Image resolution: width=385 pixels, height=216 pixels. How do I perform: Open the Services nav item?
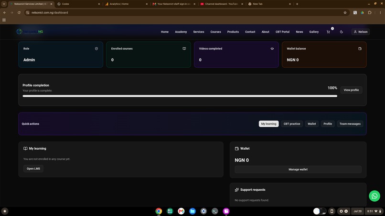198,32
